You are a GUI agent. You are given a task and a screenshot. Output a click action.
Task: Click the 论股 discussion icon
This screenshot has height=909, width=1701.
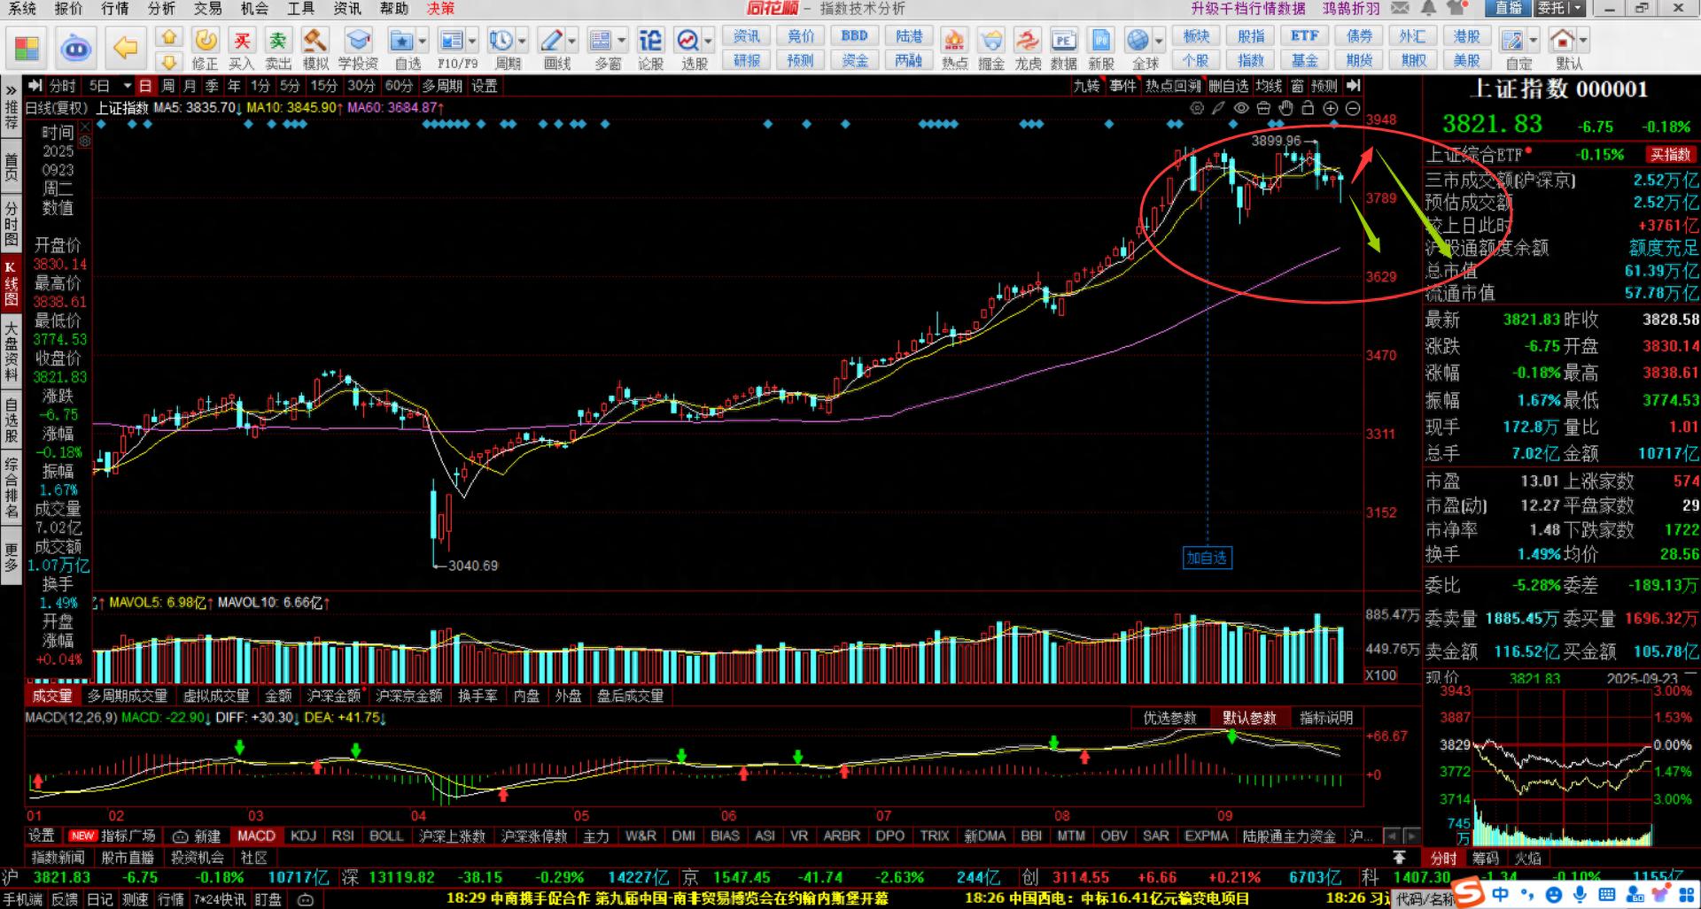coord(650,48)
